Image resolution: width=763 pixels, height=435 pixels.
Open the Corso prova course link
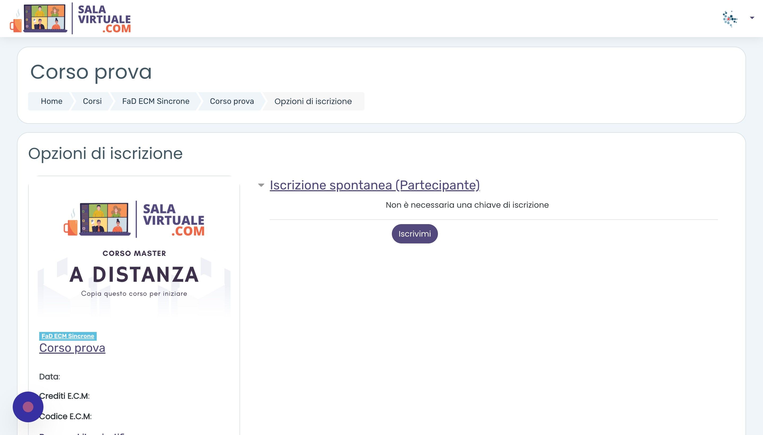[72, 348]
